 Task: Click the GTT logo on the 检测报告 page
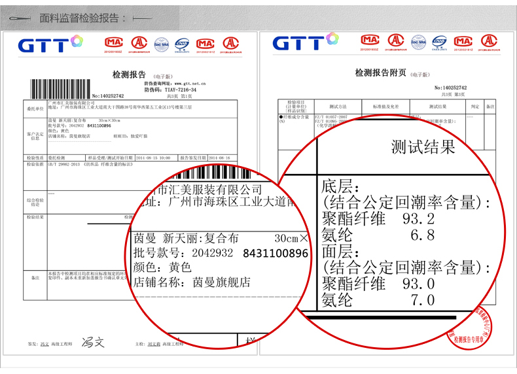point(50,44)
